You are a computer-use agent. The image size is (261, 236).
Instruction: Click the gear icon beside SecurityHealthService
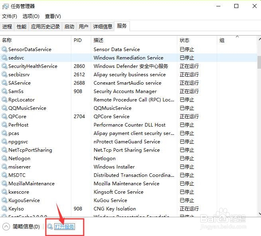[4, 66]
